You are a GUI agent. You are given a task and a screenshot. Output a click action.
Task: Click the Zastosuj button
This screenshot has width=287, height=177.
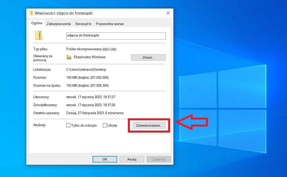(x=159, y=159)
